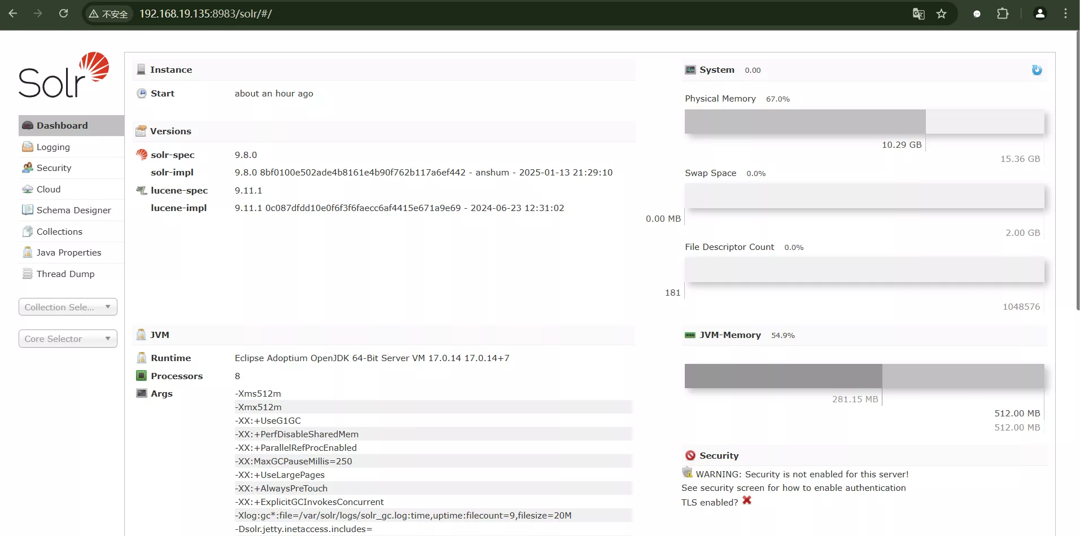Open the Java Properties page
Screen dimensions: 1080x536
point(68,253)
